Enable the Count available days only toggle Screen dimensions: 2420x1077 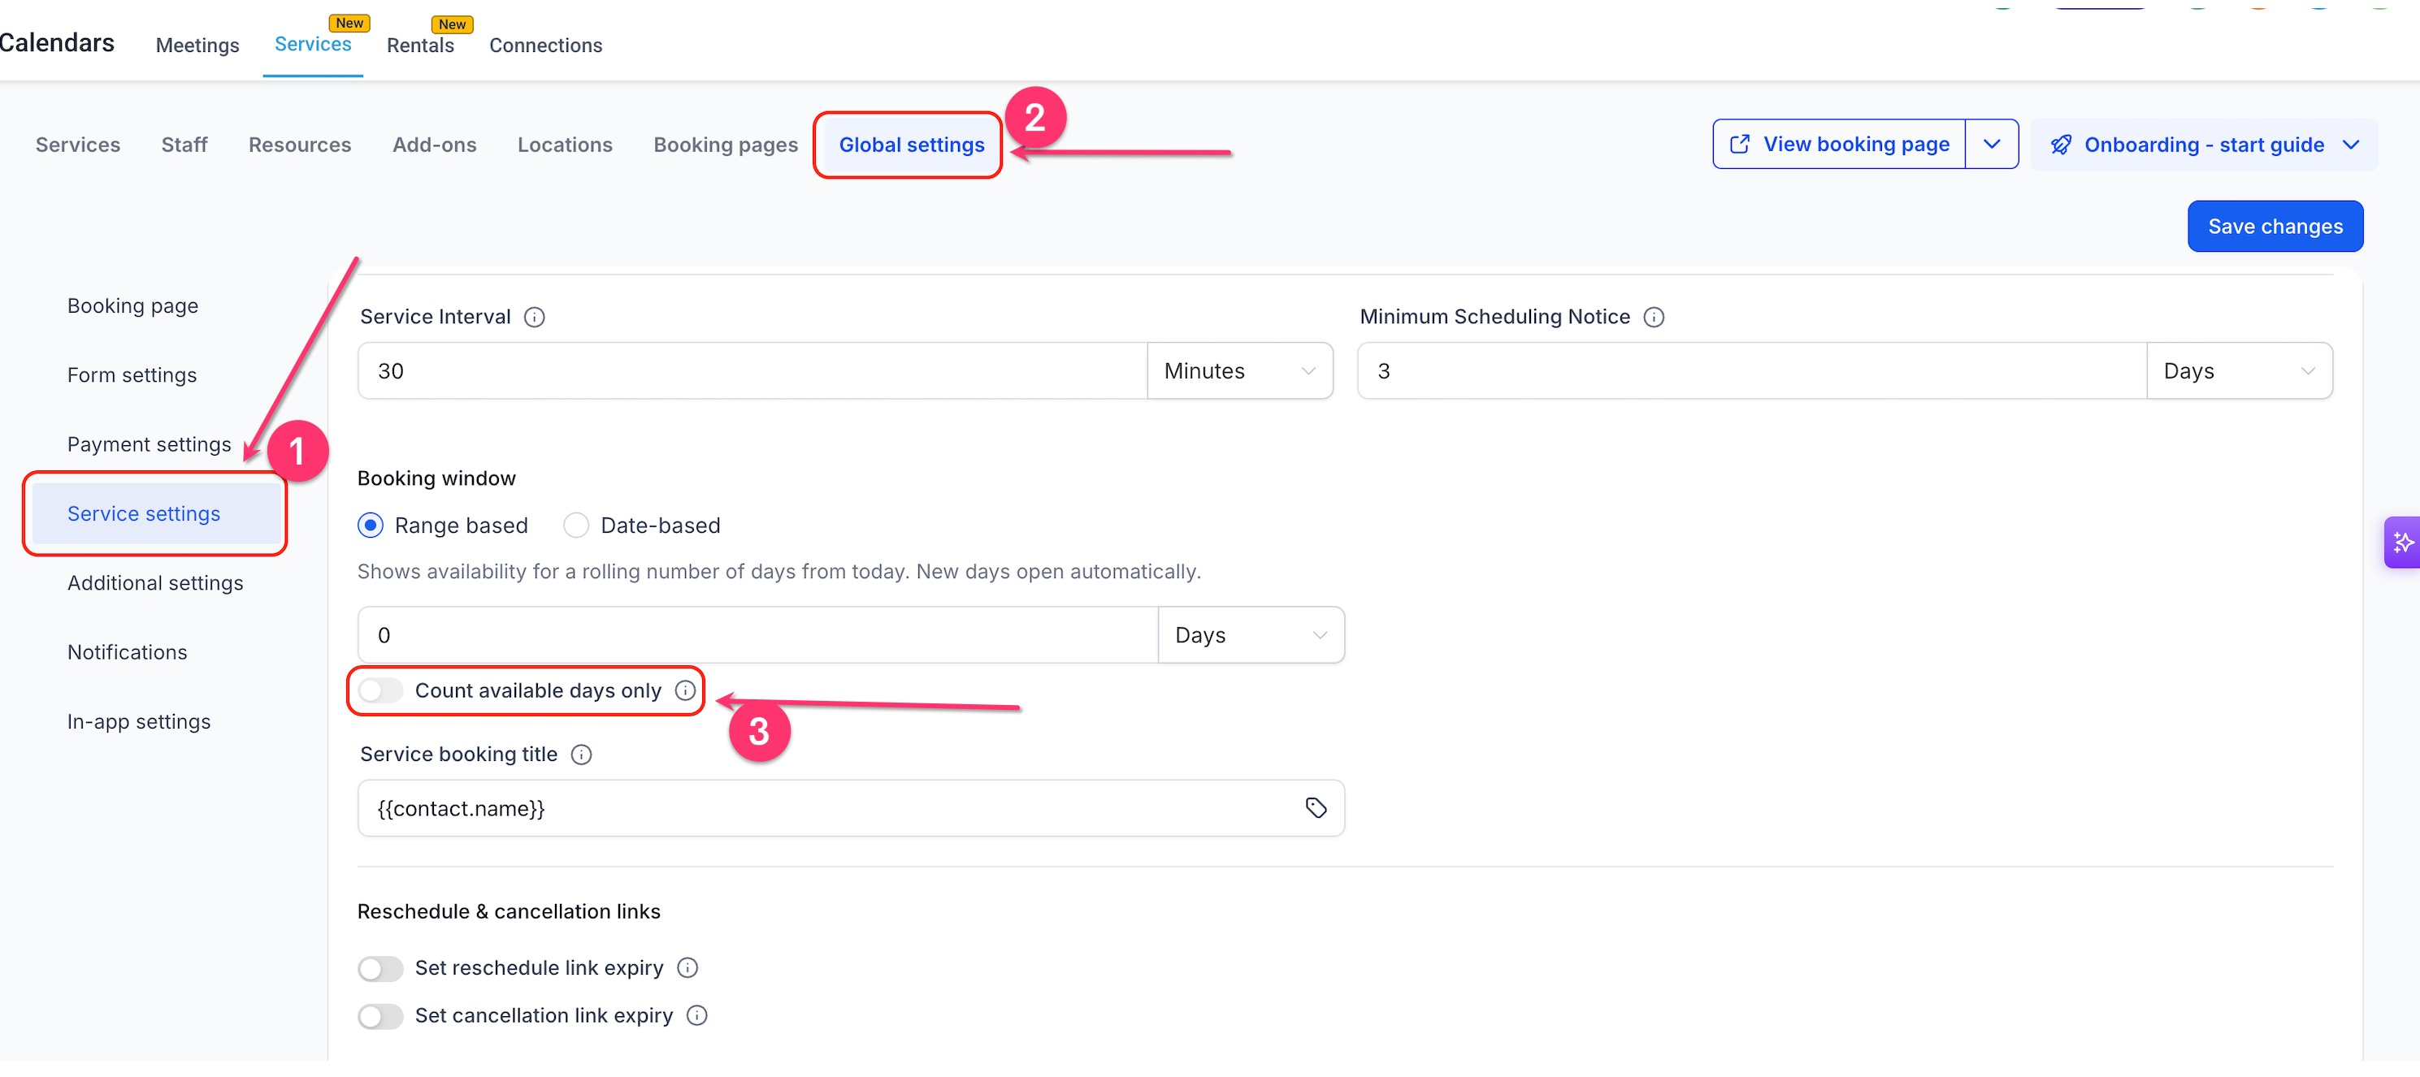click(380, 691)
